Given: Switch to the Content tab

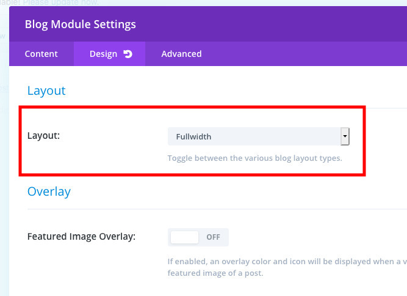Looking at the screenshot, I should (41, 54).
